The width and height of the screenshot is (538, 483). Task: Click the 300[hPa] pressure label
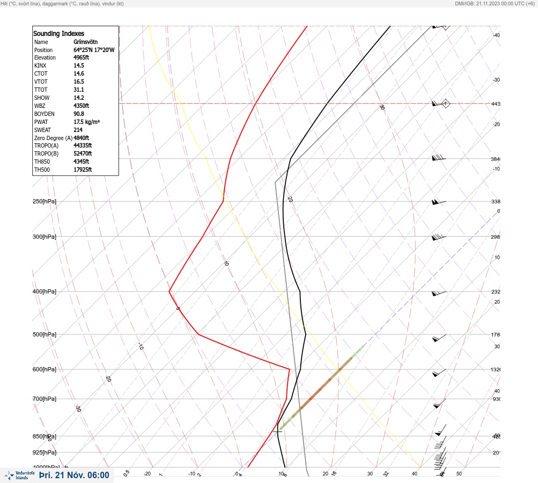coord(45,237)
